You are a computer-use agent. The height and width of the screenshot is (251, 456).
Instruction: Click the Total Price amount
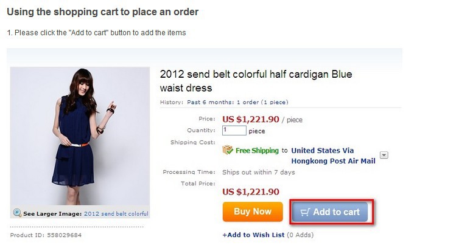pyautogui.click(x=251, y=191)
